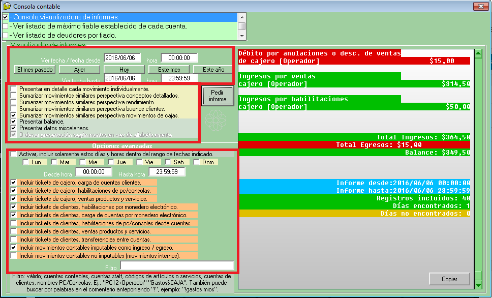Screen dimensions: 492x298
Task: Click the report panel scroll-down arrow
Action: [x=478, y=285]
